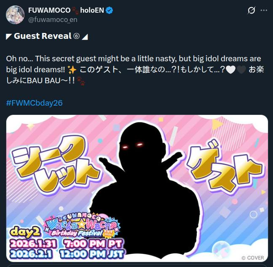Click the black heart emoji
The height and width of the screenshot is (267, 273).
241,70
